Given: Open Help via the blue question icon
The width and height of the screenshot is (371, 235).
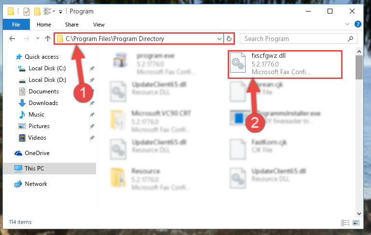Looking at the screenshot, I should pos(358,24).
